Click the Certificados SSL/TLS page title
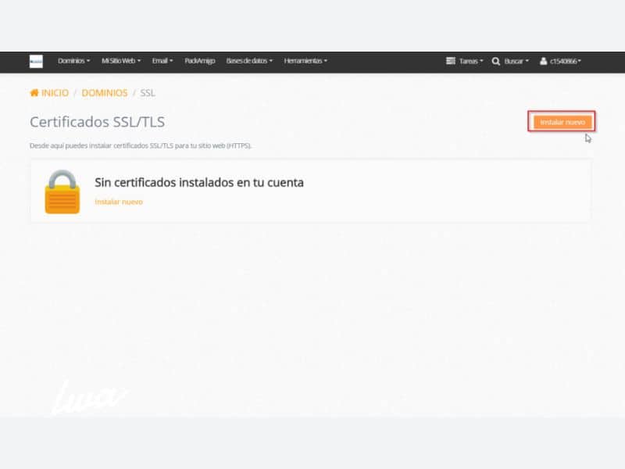Screen dimensions: 625x469 (97, 122)
